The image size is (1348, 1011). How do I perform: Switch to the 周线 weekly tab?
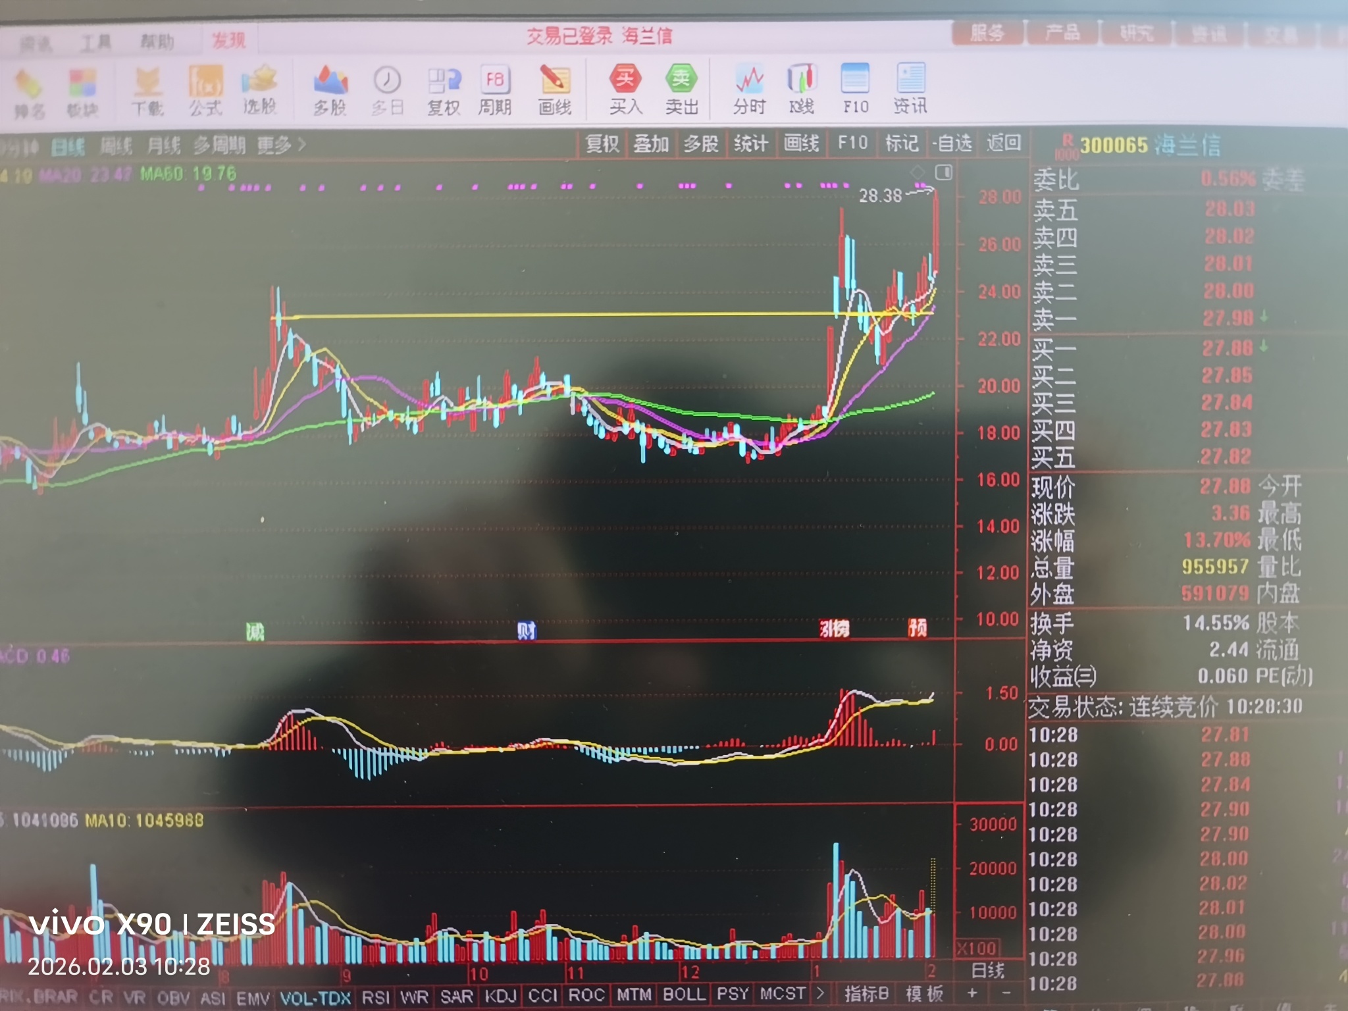tap(116, 146)
